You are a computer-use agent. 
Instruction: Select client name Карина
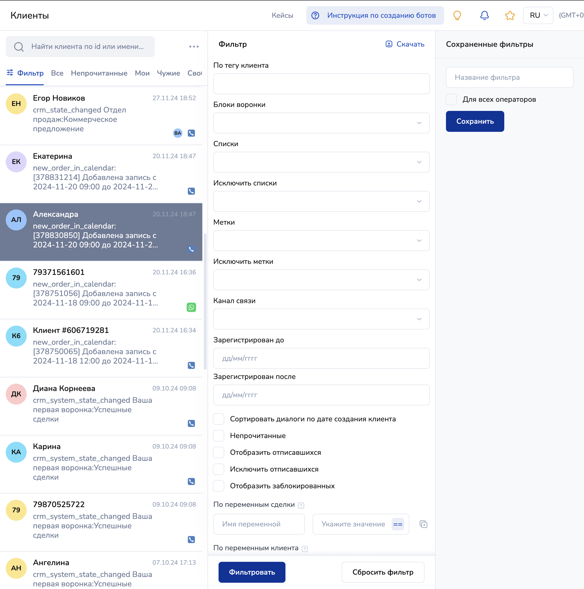47,447
